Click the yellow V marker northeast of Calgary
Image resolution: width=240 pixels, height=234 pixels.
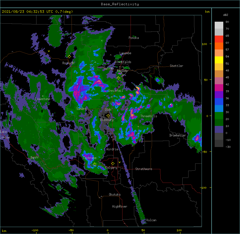tap(119, 162)
